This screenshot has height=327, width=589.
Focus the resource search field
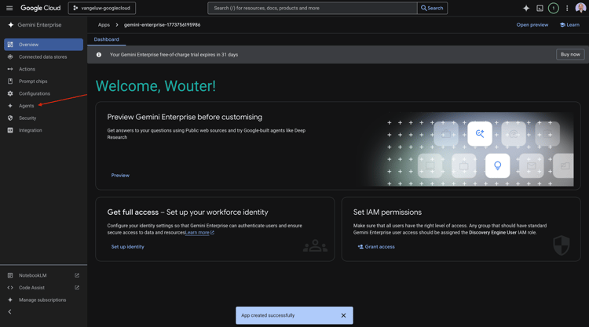[x=313, y=8]
